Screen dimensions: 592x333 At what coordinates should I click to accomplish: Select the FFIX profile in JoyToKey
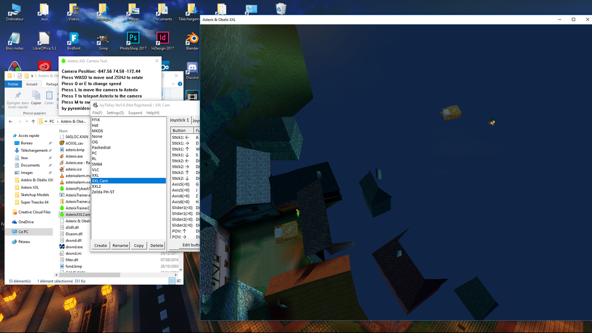(x=128, y=120)
